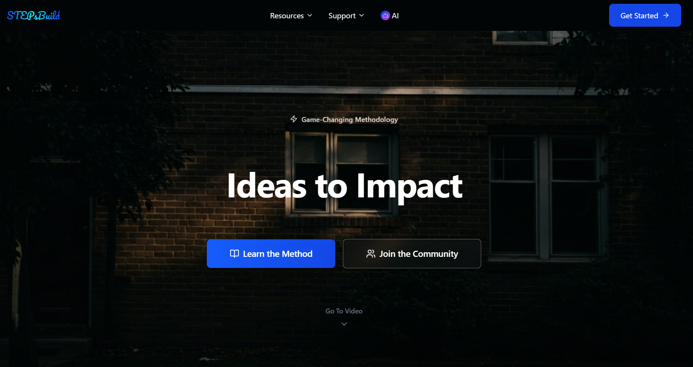693x367 pixels.
Task: Click the open book icon on Learn the Method
Action: point(234,254)
